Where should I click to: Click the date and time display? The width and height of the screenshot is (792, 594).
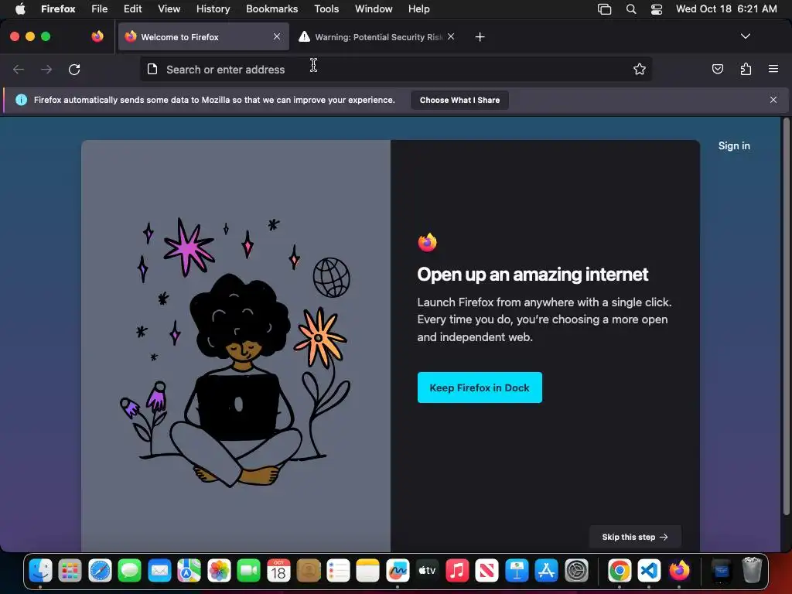coord(726,9)
